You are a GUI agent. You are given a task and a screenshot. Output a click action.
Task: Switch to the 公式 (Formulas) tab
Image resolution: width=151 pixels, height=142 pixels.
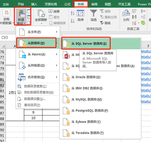67,4
